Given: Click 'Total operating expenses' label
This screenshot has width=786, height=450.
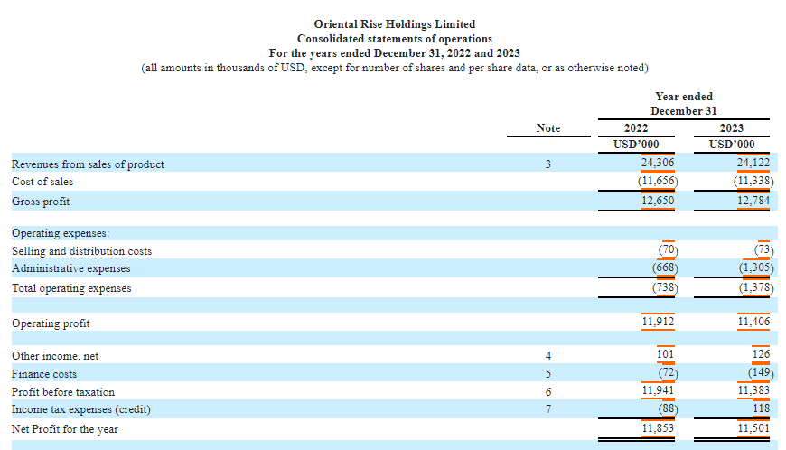Looking at the screenshot, I should (71, 288).
